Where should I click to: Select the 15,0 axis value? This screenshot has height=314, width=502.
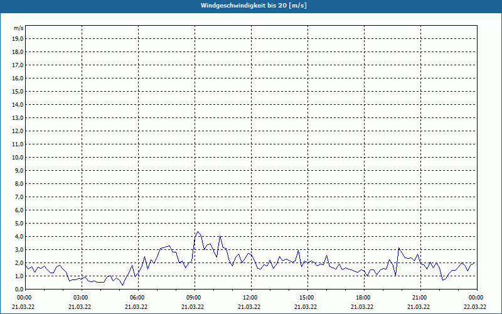pyautogui.click(x=18, y=91)
